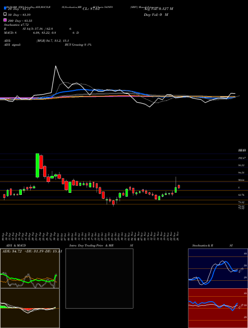Click the 90.64 price axis label
The width and height of the screenshot is (248, 328).
pyautogui.click(x=242, y=180)
